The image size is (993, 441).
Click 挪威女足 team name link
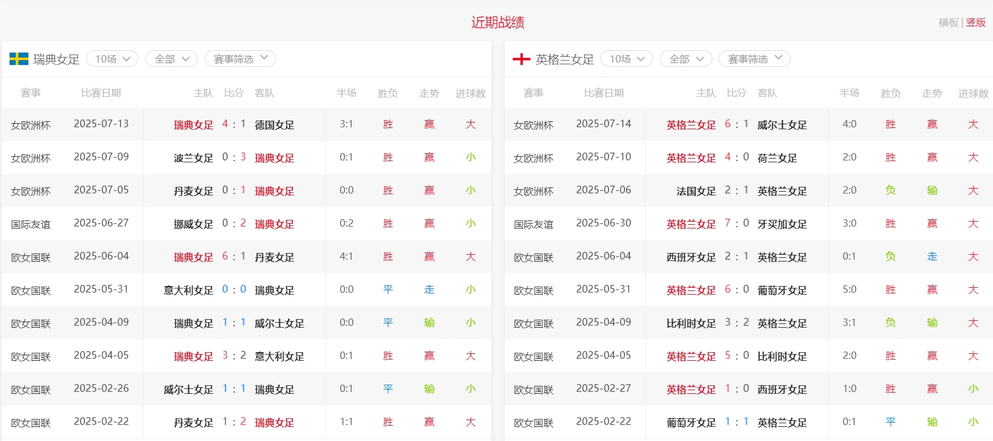pyautogui.click(x=193, y=224)
